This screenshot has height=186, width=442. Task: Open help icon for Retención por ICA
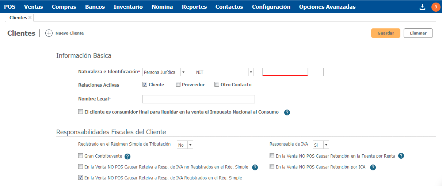[x=373, y=167]
